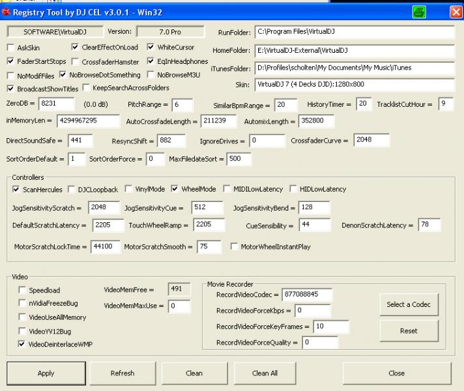Click the IgnoreDrives input field
The height and width of the screenshot is (391, 464).
pyautogui.click(x=267, y=140)
